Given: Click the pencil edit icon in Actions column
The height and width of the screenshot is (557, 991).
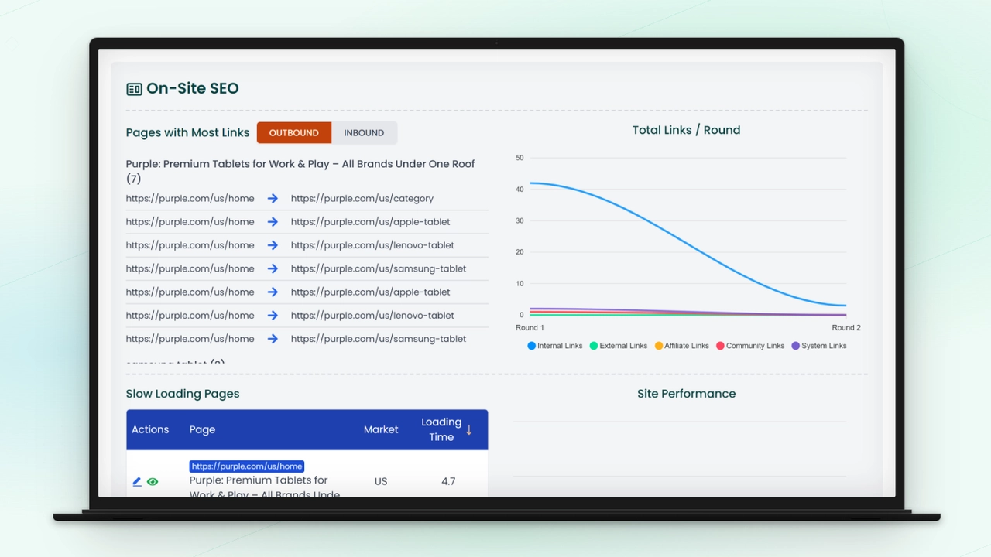Looking at the screenshot, I should pyautogui.click(x=137, y=481).
